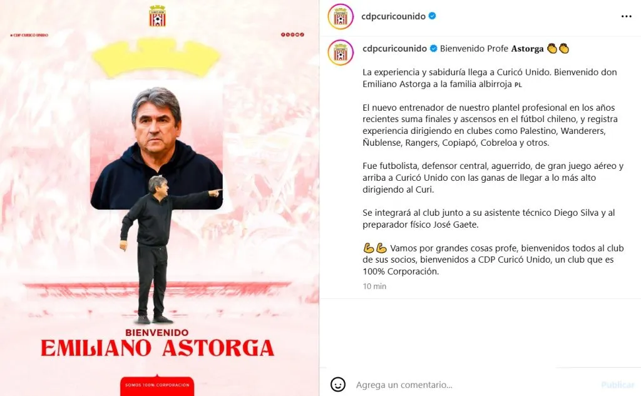Click the '10 min' timestamp

click(374, 286)
